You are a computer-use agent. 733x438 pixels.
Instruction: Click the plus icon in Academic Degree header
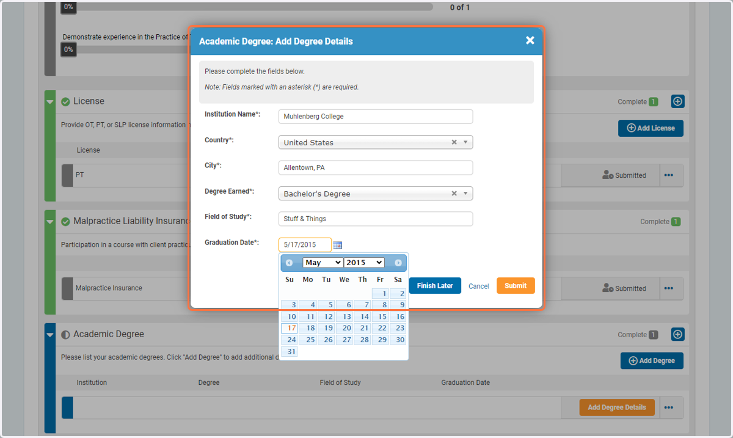[678, 334]
